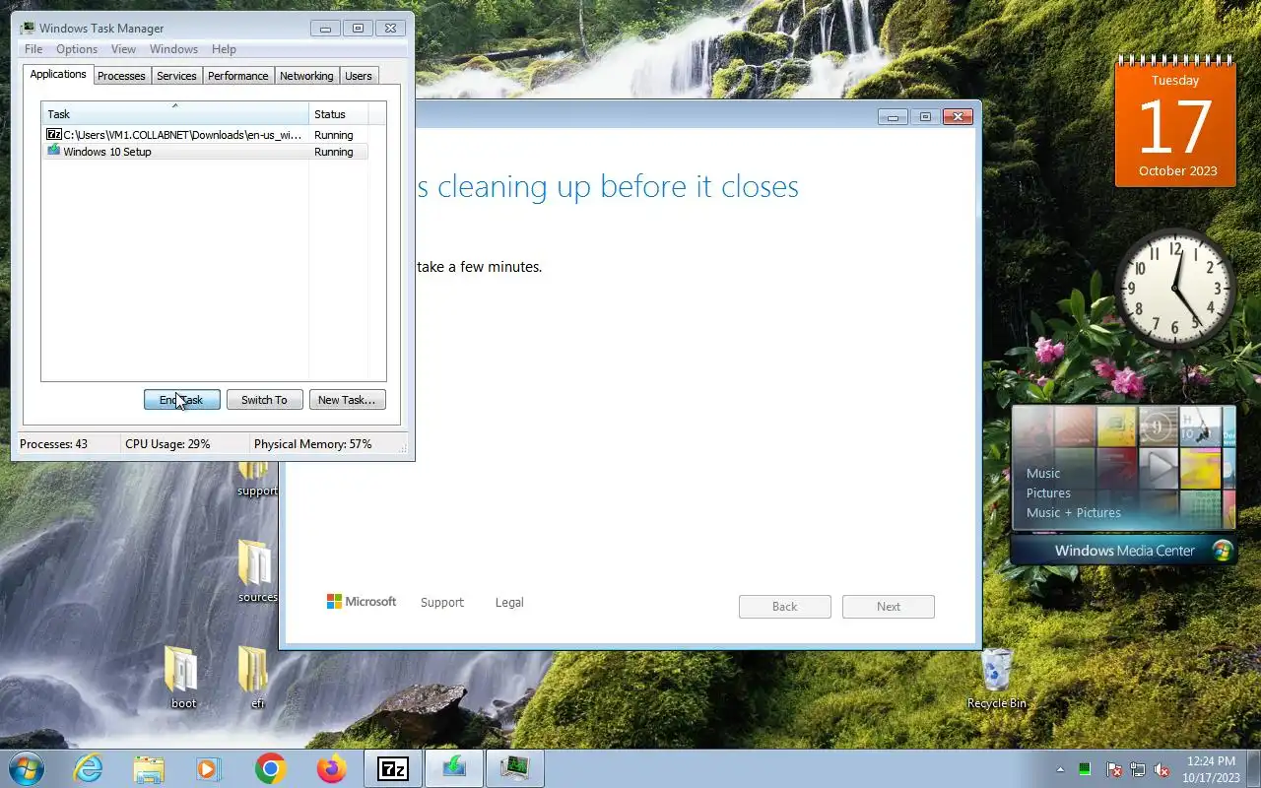The width and height of the screenshot is (1261, 788).
Task: Open the network tray icon
Action: pos(1138,769)
